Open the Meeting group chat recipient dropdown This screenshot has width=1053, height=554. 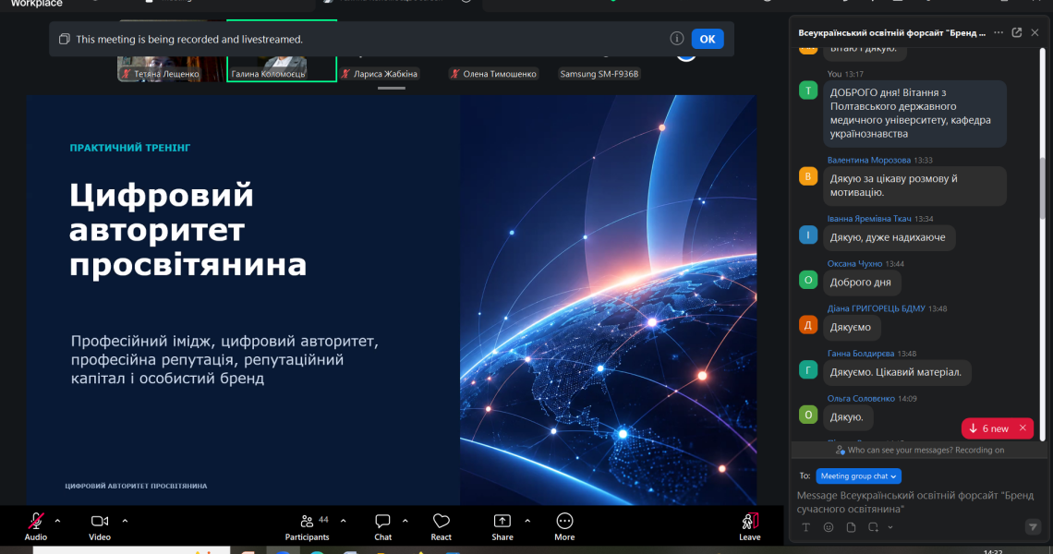coord(858,476)
